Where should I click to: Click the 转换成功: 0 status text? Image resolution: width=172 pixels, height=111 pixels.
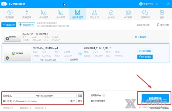(26, 108)
